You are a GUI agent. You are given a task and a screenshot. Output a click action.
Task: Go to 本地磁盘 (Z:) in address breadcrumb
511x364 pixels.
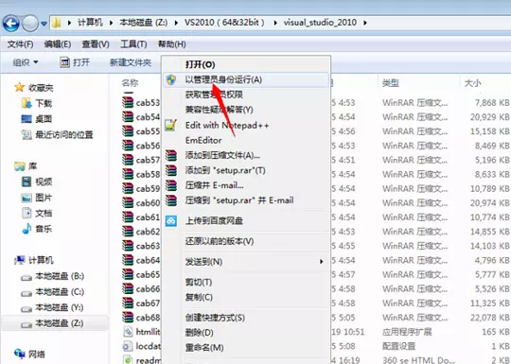pos(144,23)
